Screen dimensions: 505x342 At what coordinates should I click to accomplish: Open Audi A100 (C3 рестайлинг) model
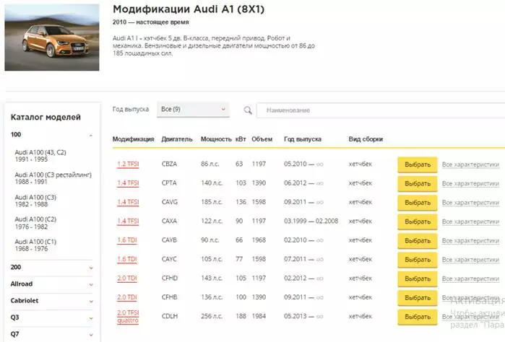point(53,178)
